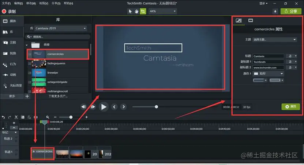Screen dimensions: 304x165
Task: Click the undo icon on timeline toolbar
Action: [3, 117]
